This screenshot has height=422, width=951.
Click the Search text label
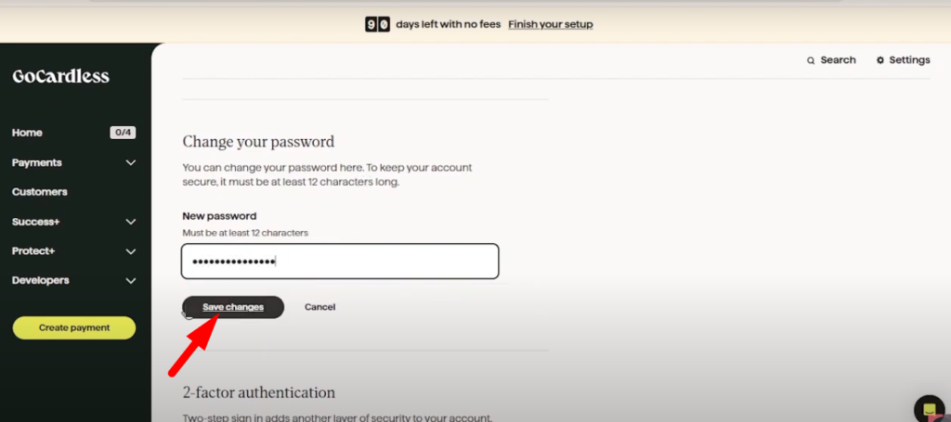point(839,60)
